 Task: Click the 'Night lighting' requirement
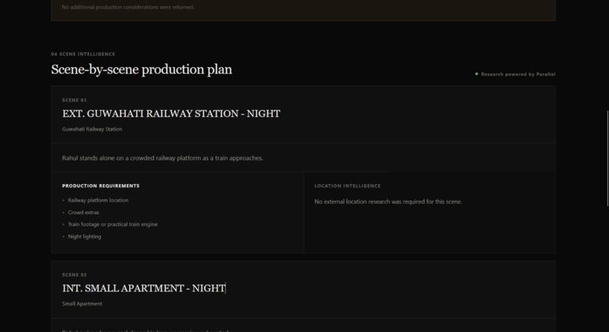[85, 237]
